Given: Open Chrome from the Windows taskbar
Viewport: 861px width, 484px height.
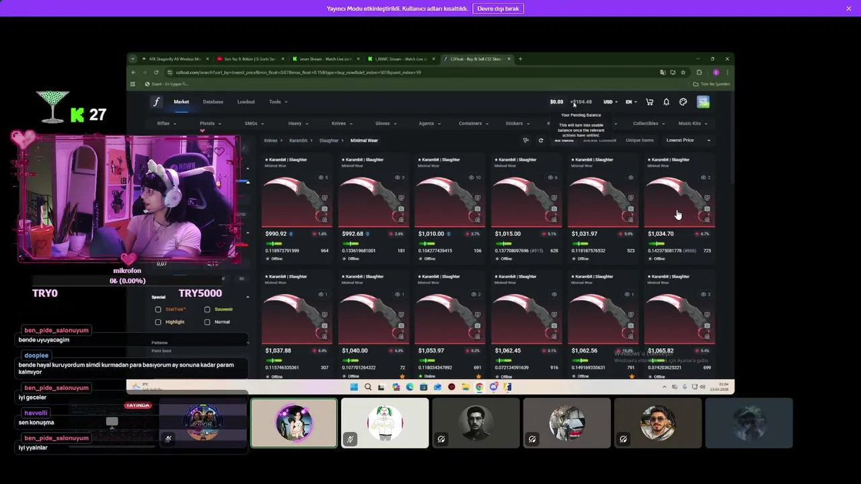Looking at the screenshot, I should 479,387.
